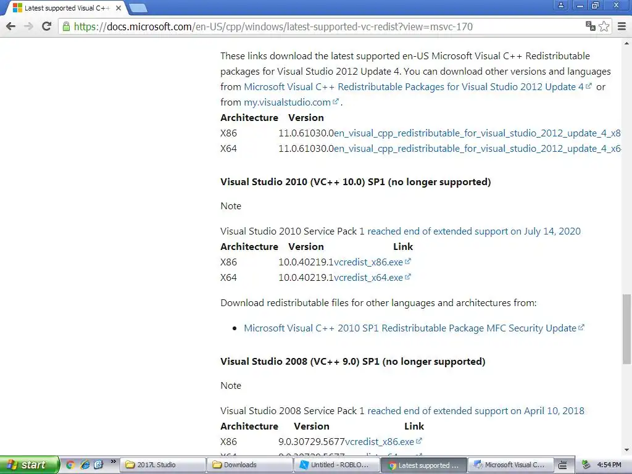Image resolution: width=632 pixels, height=474 pixels.
Task: Open a new browser tab
Action: coord(138,8)
